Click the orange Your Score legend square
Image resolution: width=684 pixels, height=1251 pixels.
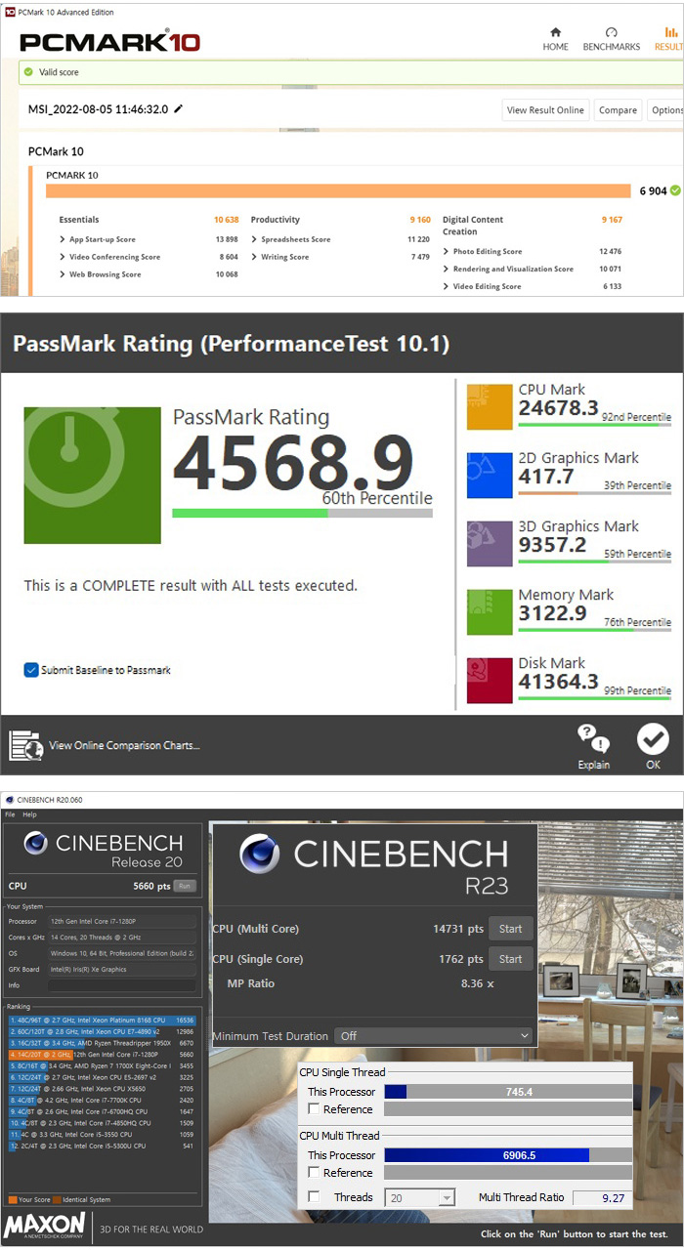pos(12,1199)
